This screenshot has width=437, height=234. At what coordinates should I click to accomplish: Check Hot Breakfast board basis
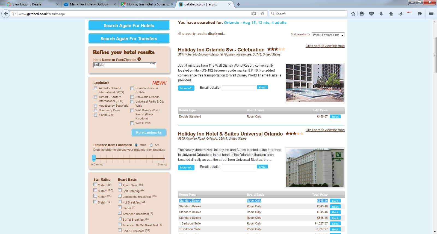[x=120, y=202]
